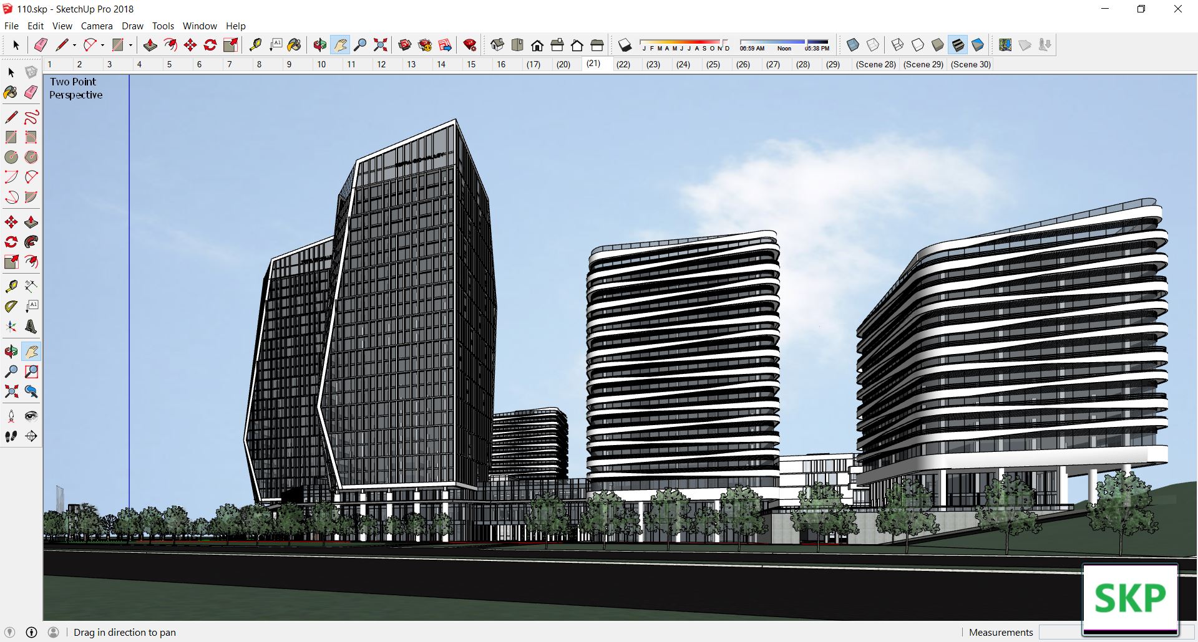This screenshot has height=642, width=1198.
Task: Enable Monochrome face style
Action: tap(978, 45)
